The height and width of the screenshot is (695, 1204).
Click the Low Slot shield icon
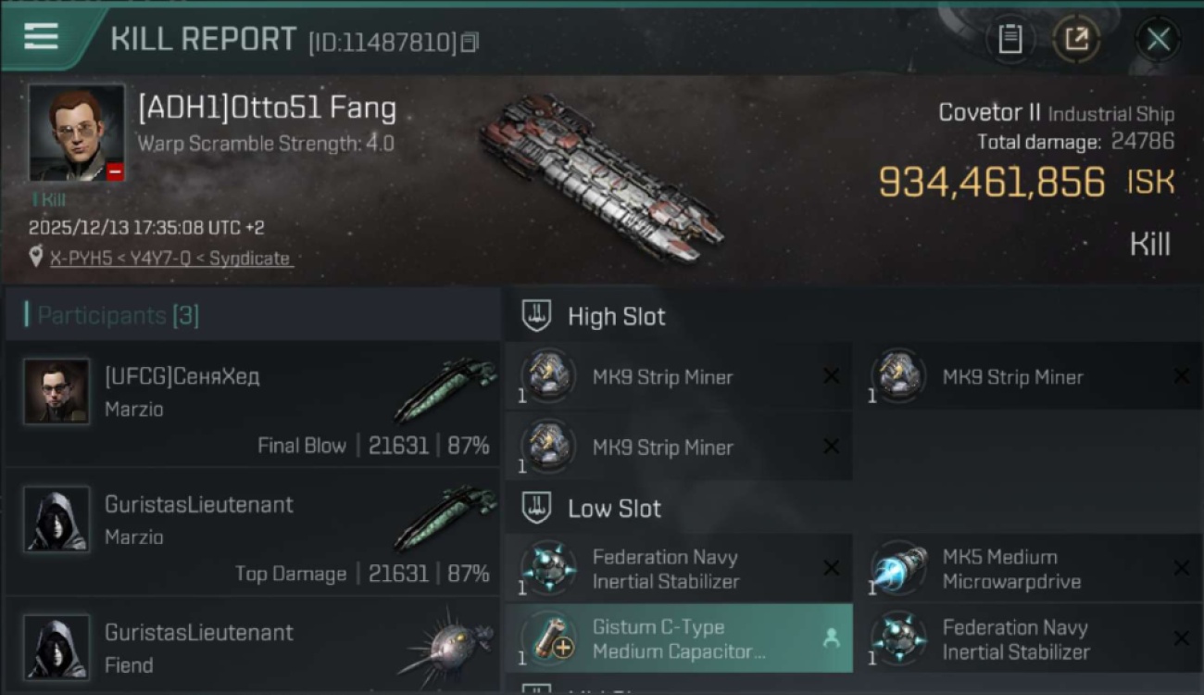537,508
